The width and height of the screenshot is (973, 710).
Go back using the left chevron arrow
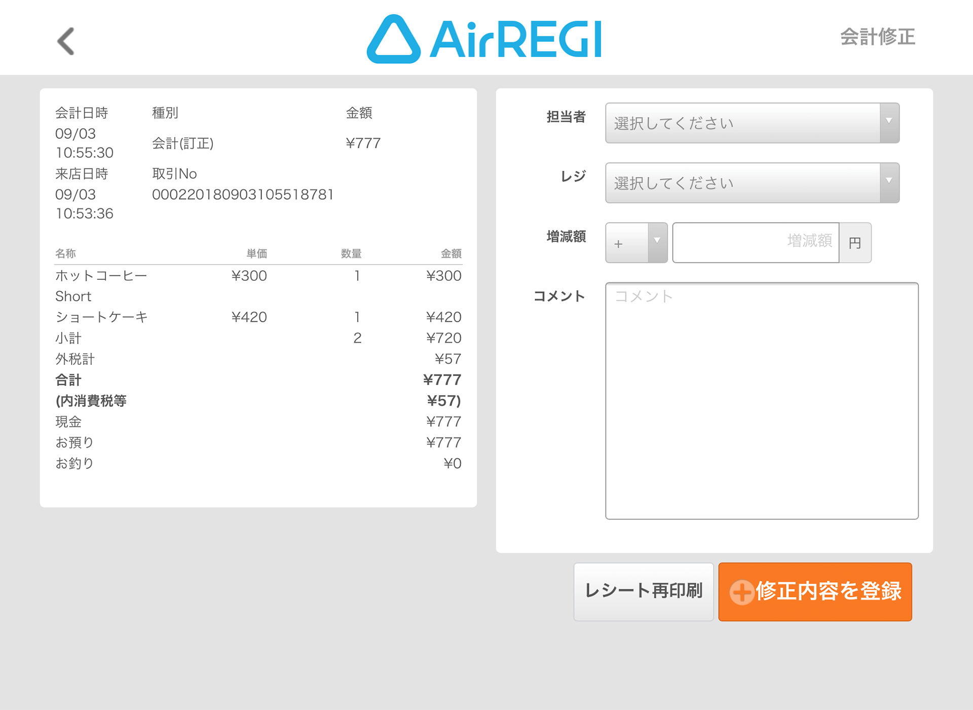click(x=66, y=41)
